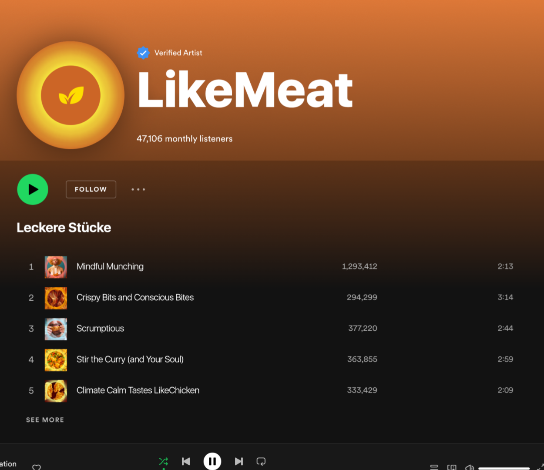Click the 377,220 play count
The image size is (544, 470).
(363, 328)
